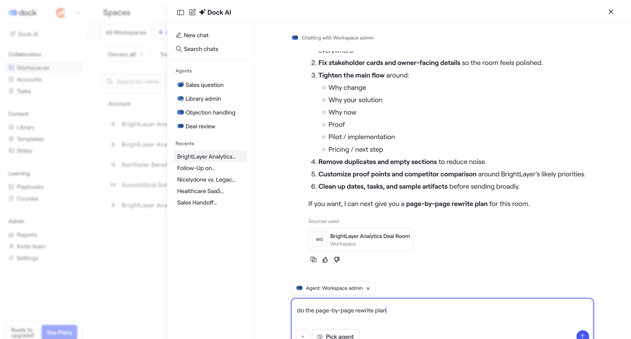Click the compose new chat icon beside Dock AI title

[x=192, y=12]
